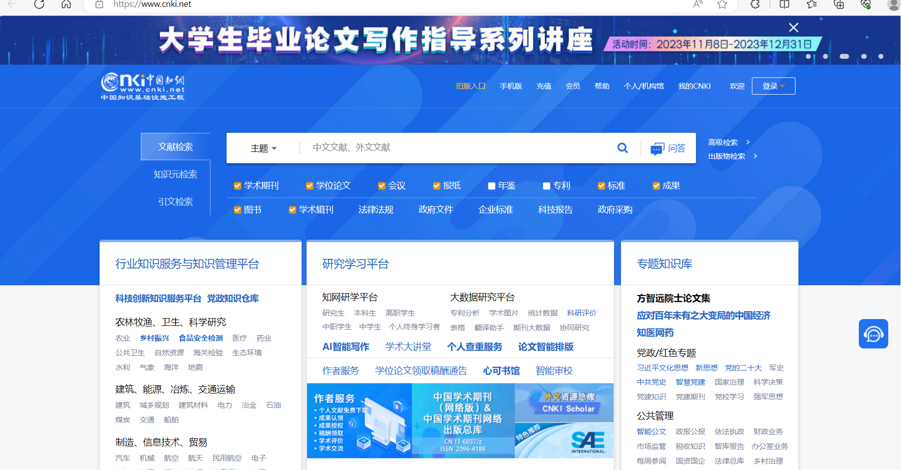The width and height of the screenshot is (901, 470).
Task: Open browser essentials heart icon
Action: 866,4
